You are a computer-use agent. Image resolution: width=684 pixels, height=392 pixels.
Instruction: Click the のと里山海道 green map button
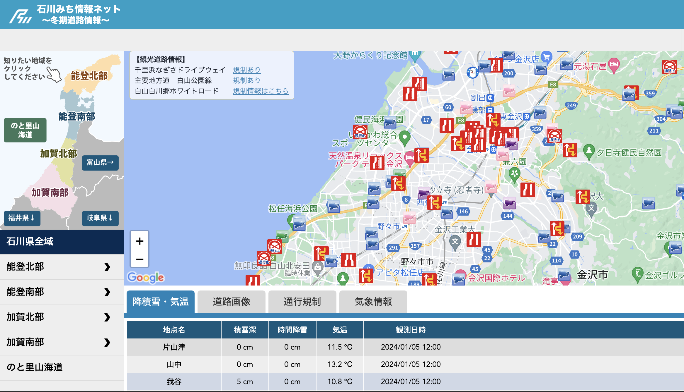click(25, 130)
